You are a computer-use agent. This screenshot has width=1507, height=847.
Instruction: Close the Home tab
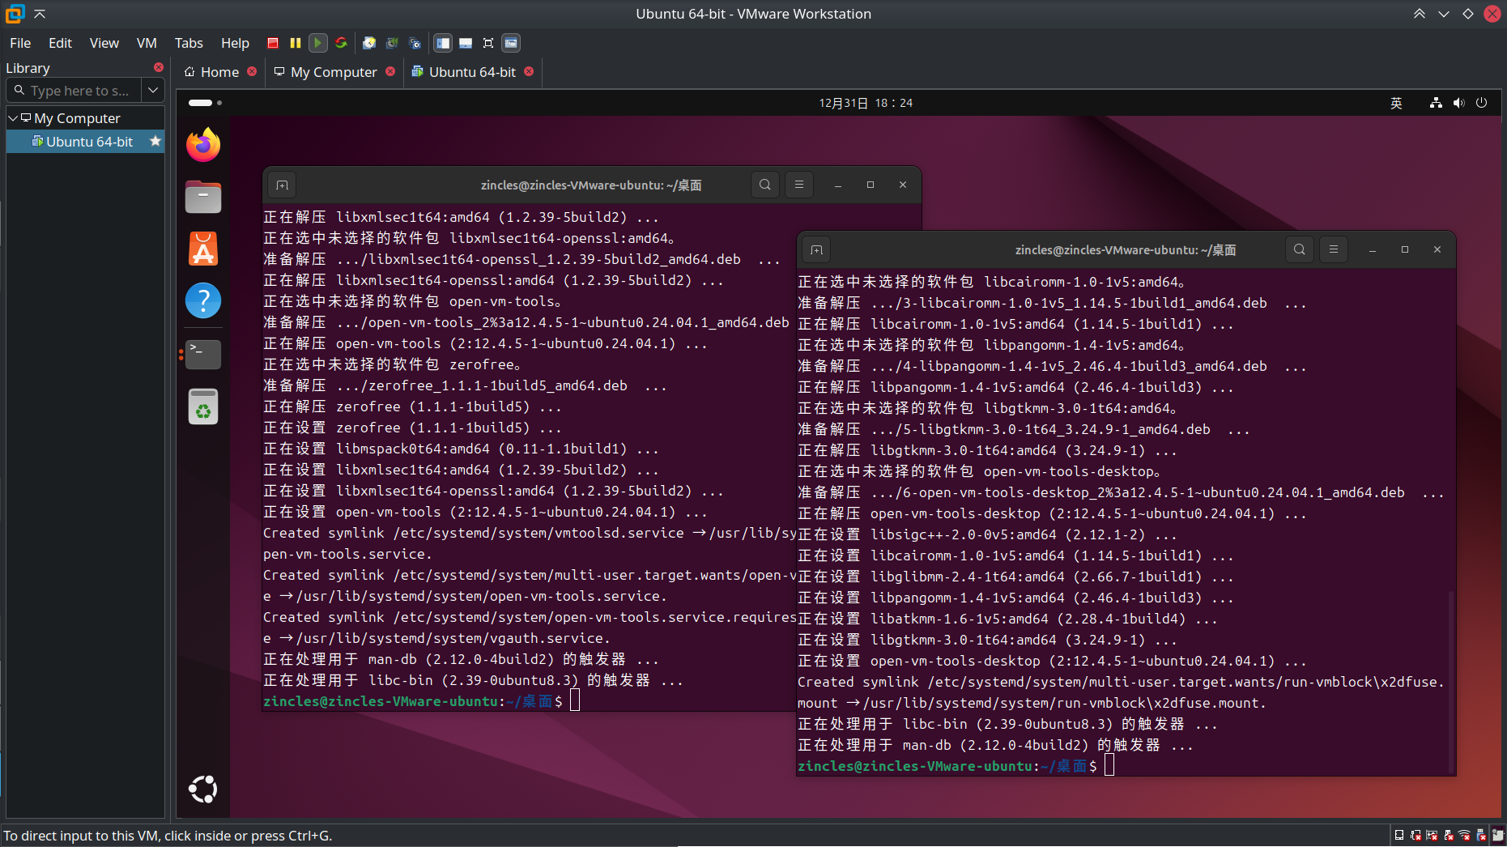(x=252, y=71)
